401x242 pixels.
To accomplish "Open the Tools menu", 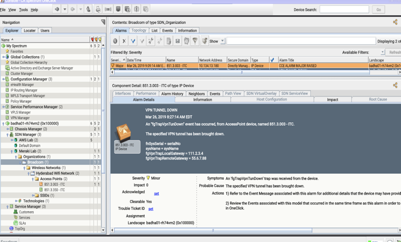I will coord(23,10).
